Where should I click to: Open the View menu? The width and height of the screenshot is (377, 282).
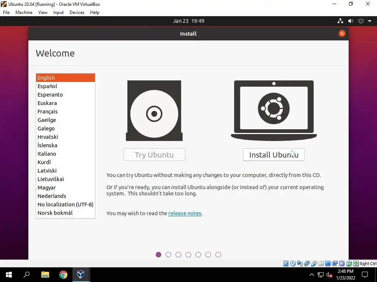(x=43, y=12)
